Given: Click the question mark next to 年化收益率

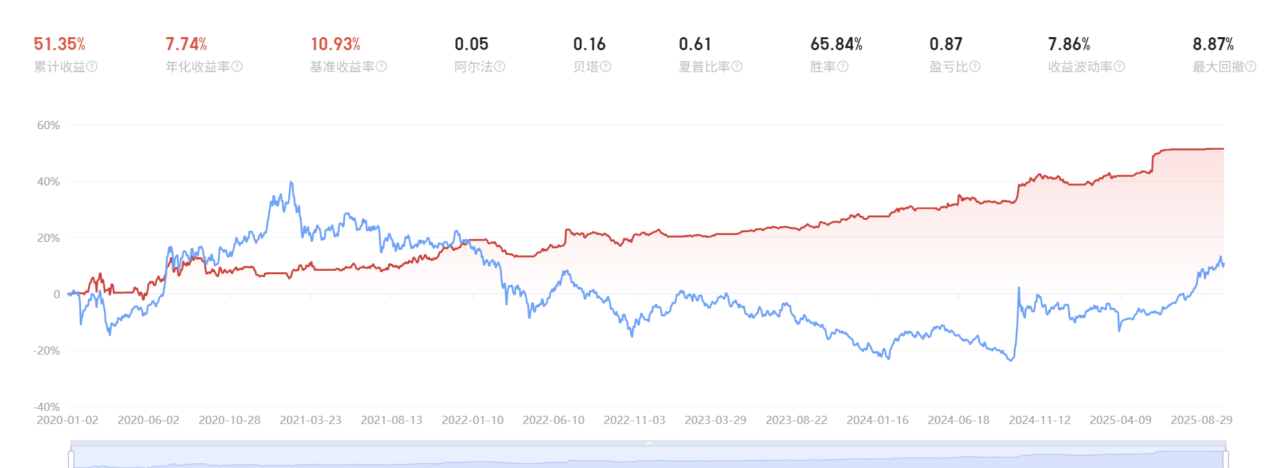Looking at the screenshot, I should point(237,67).
